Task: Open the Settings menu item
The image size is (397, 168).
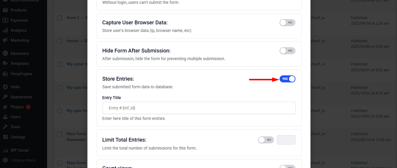Action: [18, 137]
